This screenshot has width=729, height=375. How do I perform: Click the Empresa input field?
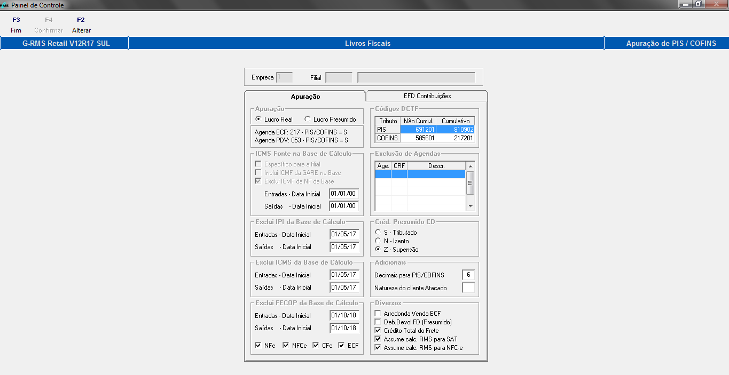tap(284, 77)
